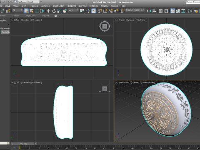The width and height of the screenshot is (200, 150).
Task: Click the search keyword input field
Action: [x=193, y=2]
